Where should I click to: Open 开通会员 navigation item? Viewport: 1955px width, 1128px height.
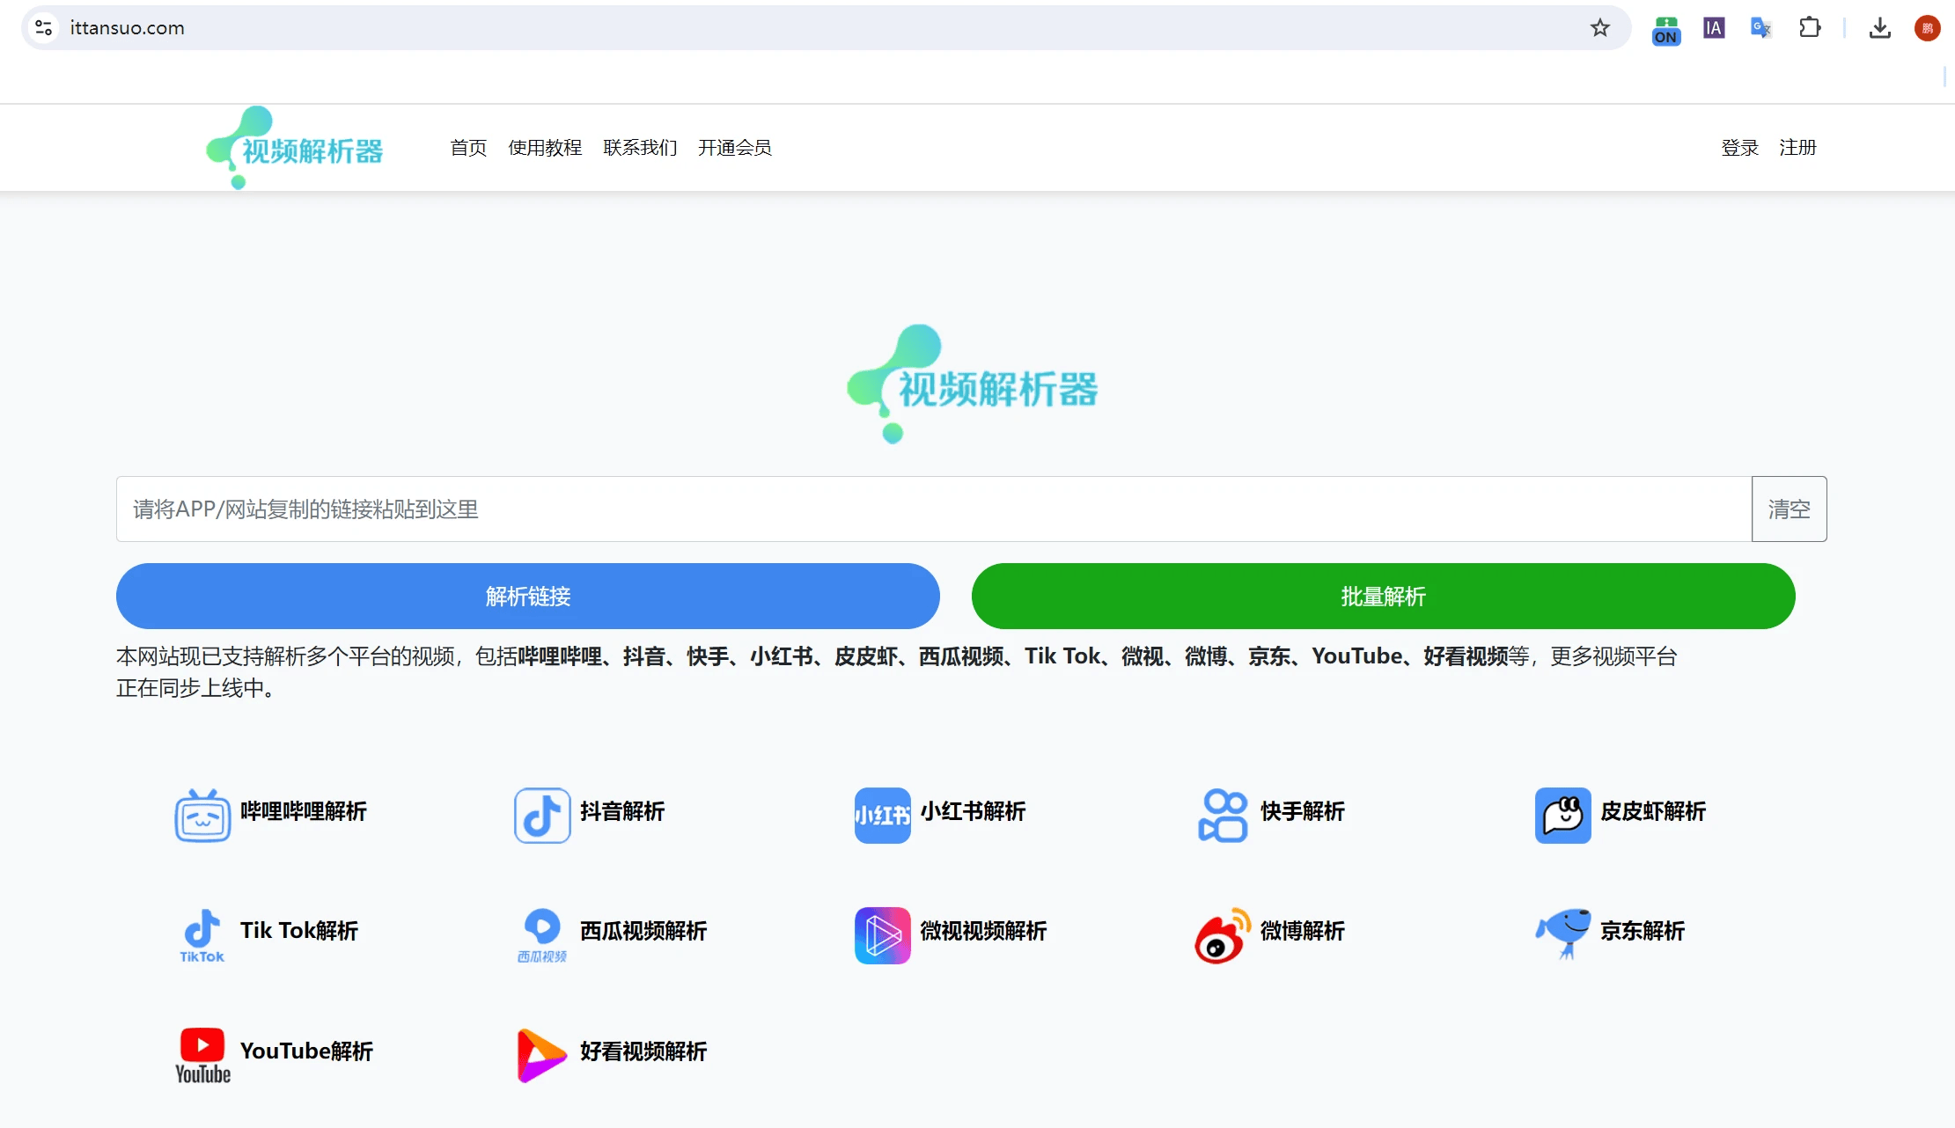point(735,148)
